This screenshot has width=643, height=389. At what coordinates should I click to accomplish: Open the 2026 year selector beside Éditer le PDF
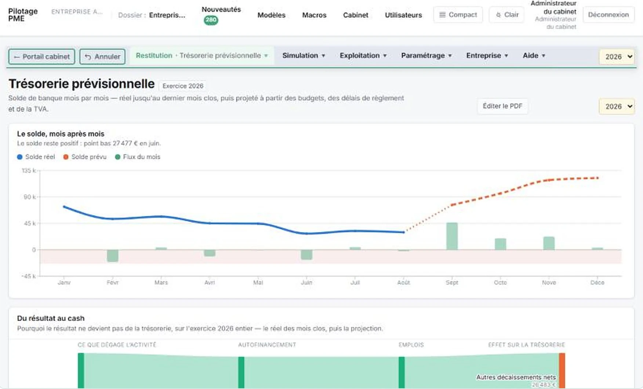point(617,106)
